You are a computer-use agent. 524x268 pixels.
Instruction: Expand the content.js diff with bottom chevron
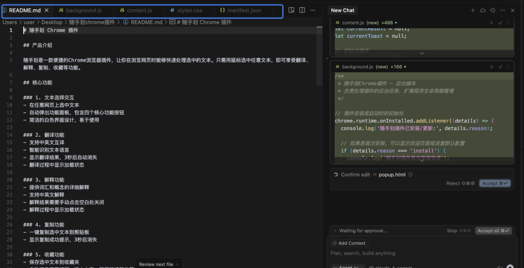point(422,53)
